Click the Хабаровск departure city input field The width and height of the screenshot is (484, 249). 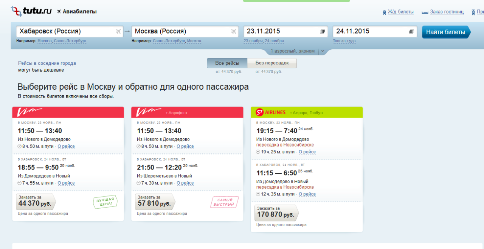(64, 31)
